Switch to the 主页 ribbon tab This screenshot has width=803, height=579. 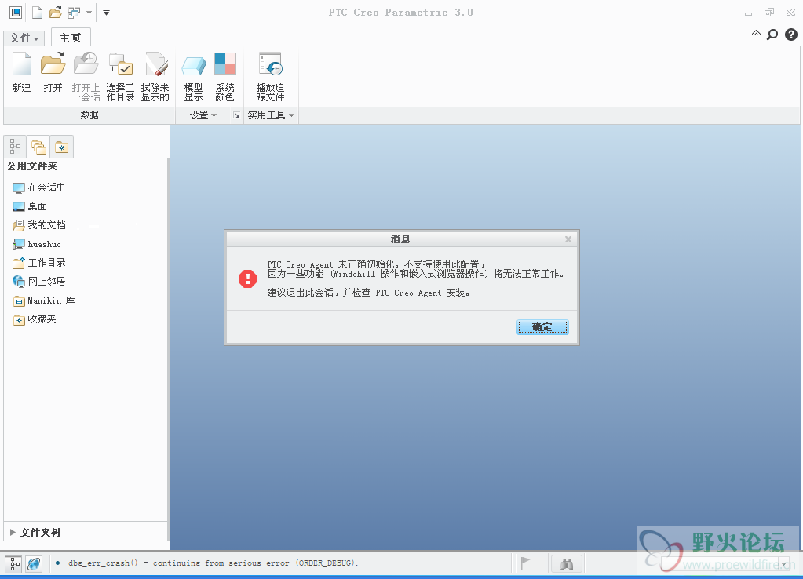click(70, 38)
